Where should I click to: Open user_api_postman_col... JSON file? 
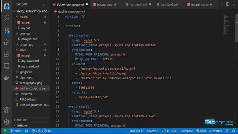pos(31,105)
